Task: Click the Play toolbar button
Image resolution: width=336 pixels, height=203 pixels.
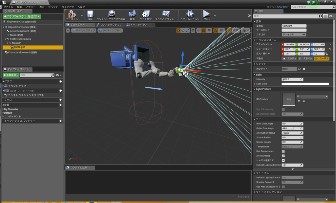Action: (207, 15)
